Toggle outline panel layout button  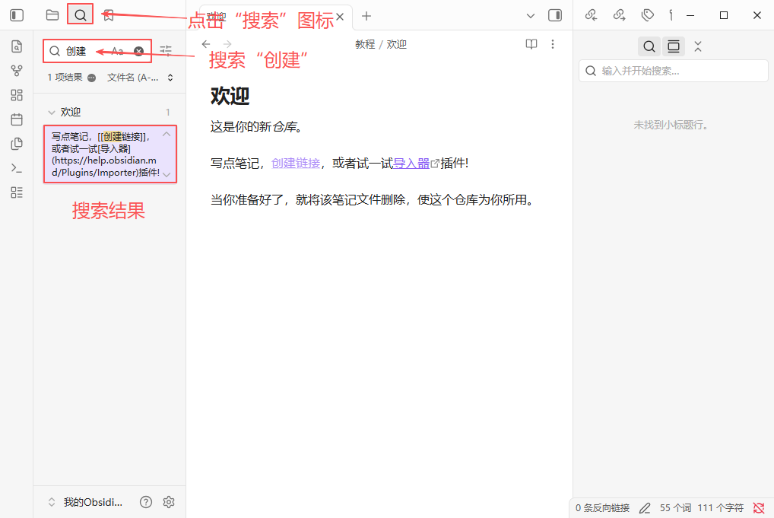coord(674,47)
